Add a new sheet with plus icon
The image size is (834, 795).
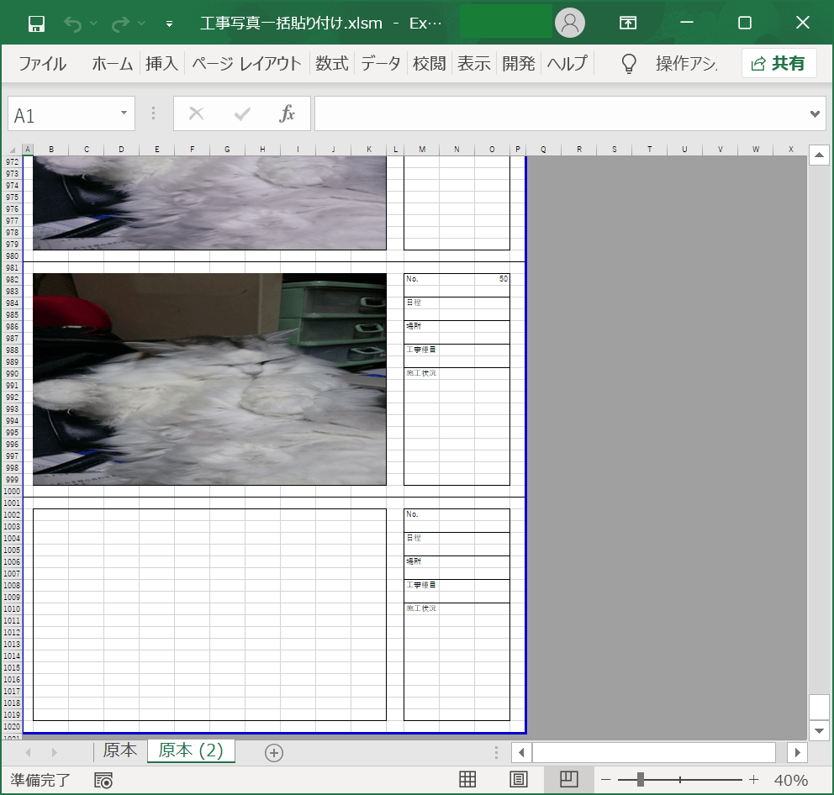point(274,753)
